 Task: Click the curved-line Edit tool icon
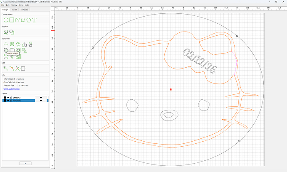click(12, 69)
